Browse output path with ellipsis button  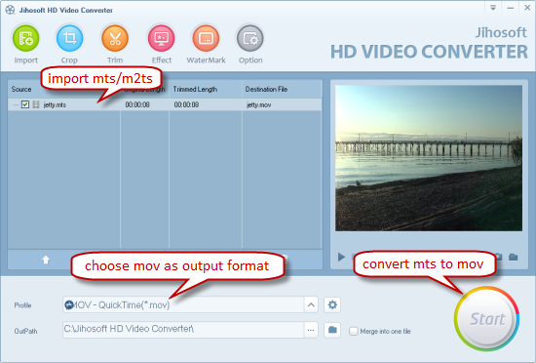tap(311, 330)
